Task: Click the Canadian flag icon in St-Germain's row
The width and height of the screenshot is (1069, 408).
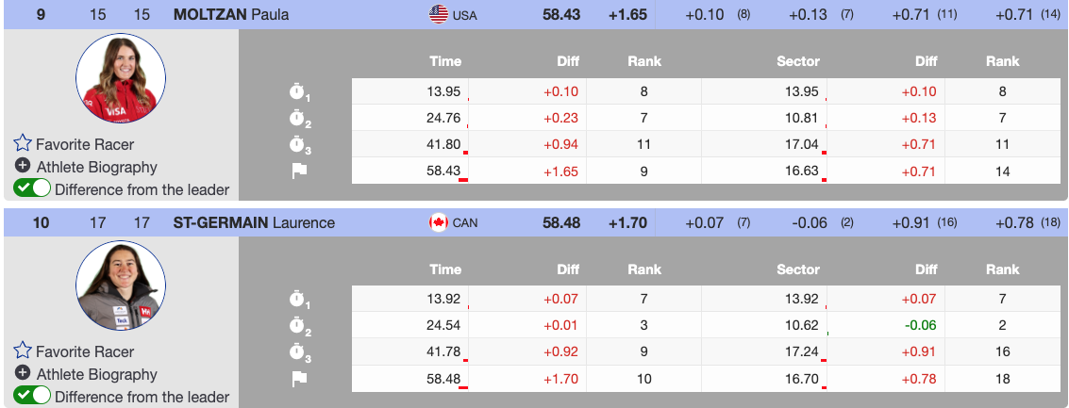Action: click(439, 223)
